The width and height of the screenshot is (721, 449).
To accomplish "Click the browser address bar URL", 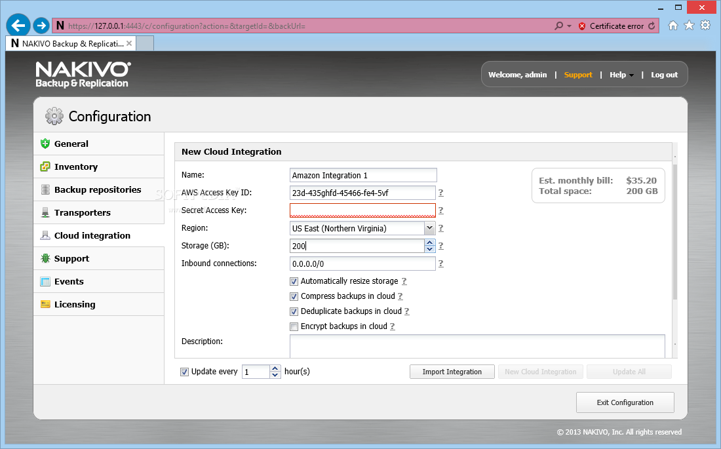I will pyautogui.click(x=186, y=26).
